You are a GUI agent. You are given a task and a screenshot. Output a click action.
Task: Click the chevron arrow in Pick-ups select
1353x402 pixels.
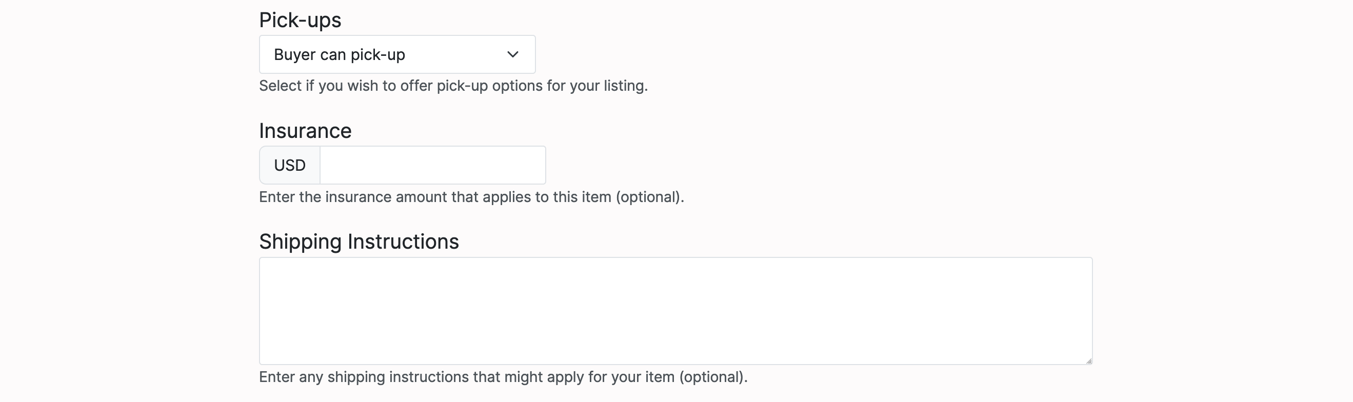click(x=512, y=54)
